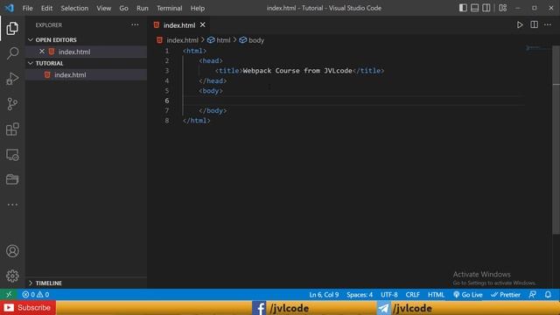Change UTF-8 file encoding
Viewport: 560px width, 315px height.
pyautogui.click(x=388, y=295)
